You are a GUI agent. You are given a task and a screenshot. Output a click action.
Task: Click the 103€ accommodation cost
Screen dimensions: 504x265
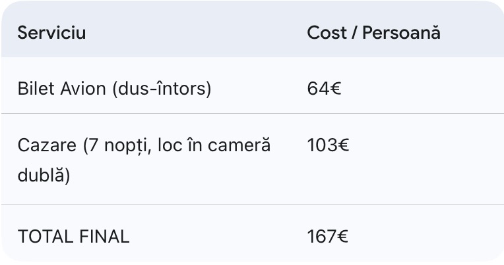328,145
